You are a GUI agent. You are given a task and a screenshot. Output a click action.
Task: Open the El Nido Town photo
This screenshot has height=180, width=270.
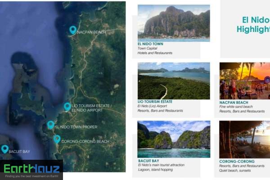pyautogui.click(x=174, y=23)
